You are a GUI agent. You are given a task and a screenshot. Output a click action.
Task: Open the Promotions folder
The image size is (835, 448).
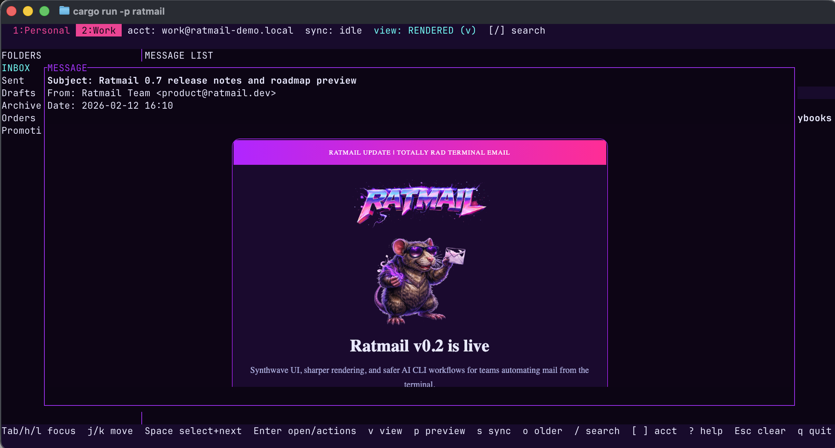tap(21, 131)
